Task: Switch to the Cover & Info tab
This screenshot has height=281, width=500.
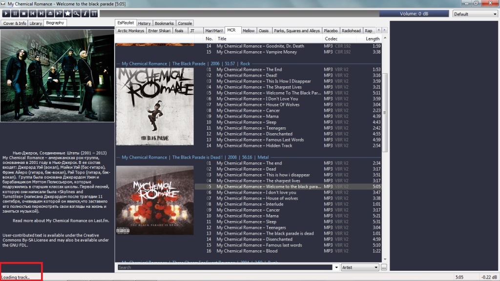Action: click(15, 23)
